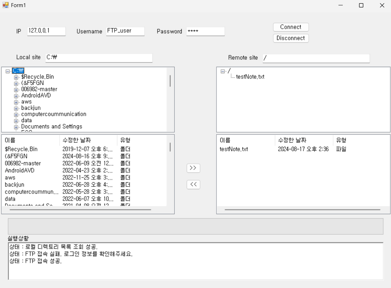Screen dimensions: 391x288
Task: Select the data folder in local tree
Action: pos(27,120)
